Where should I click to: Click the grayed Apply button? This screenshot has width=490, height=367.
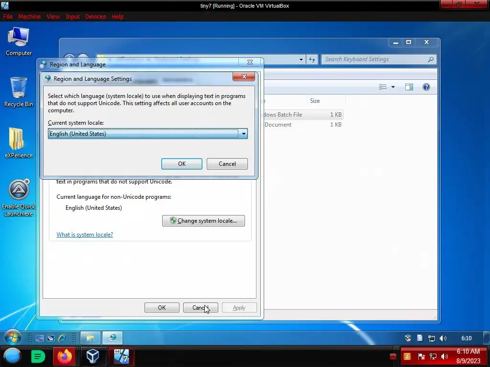pos(239,308)
